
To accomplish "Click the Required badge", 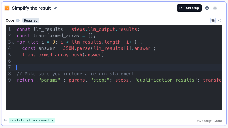I will click(31, 20).
